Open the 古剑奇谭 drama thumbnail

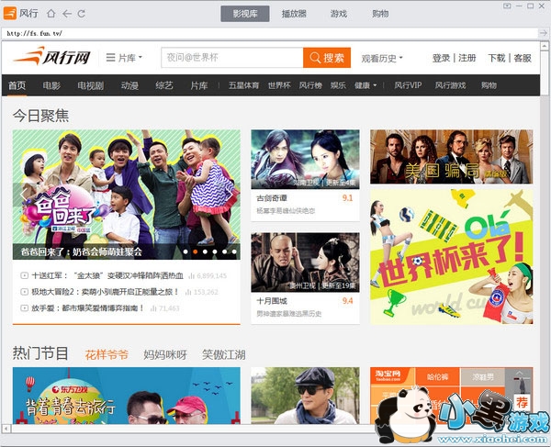coord(305,159)
